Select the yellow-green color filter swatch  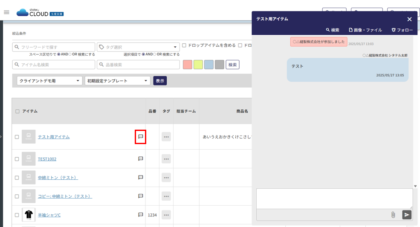(198, 65)
